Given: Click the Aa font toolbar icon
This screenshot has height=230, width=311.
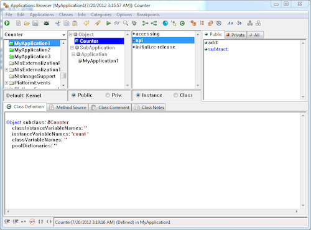Looking at the screenshot, I should pyautogui.click(x=230, y=23).
